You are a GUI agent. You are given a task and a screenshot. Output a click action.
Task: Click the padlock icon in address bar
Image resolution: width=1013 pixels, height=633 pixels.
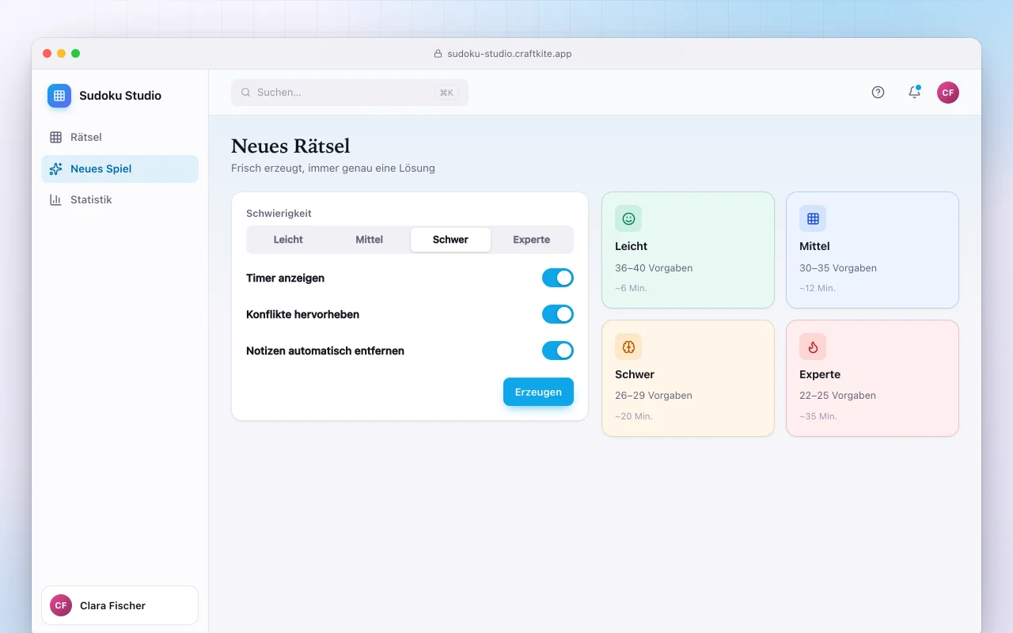(x=438, y=54)
